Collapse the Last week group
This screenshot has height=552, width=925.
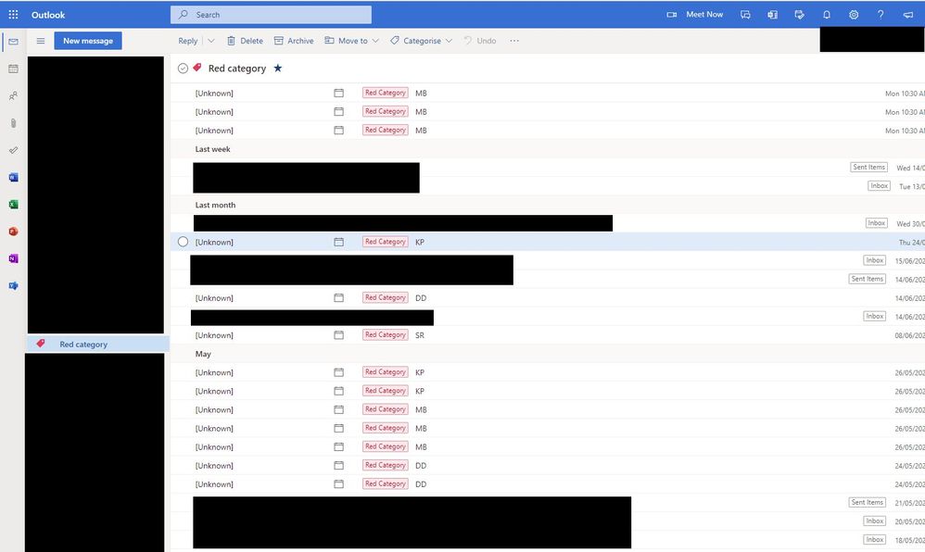click(x=213, y=149)
